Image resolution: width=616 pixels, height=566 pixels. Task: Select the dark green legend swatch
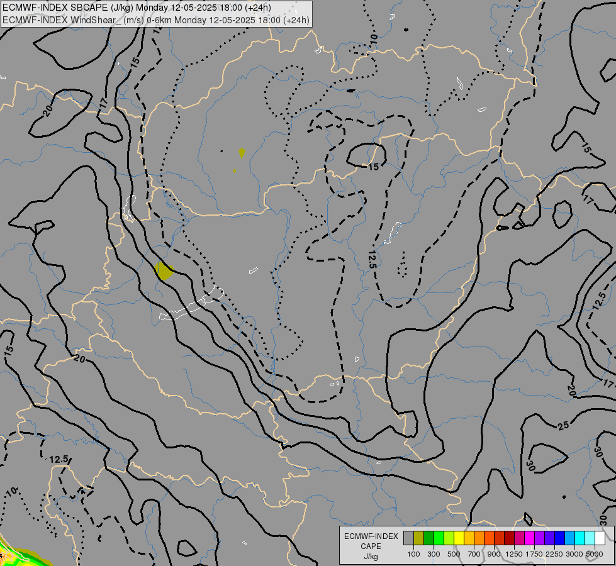tap(428, 538)
